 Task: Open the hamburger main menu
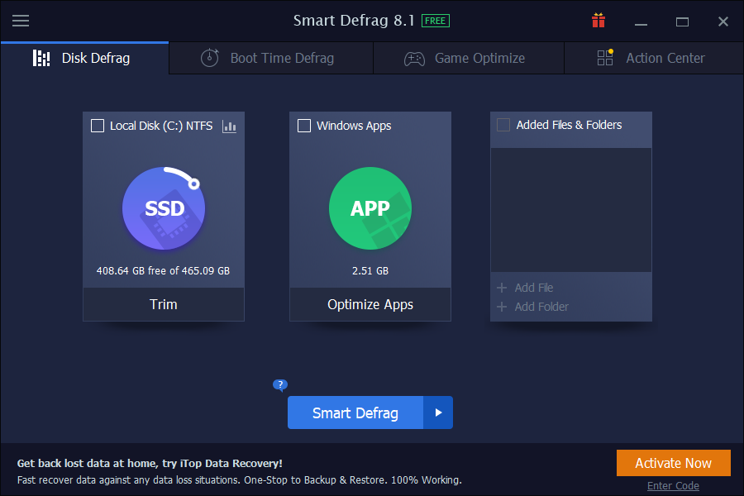coord(21,21)
